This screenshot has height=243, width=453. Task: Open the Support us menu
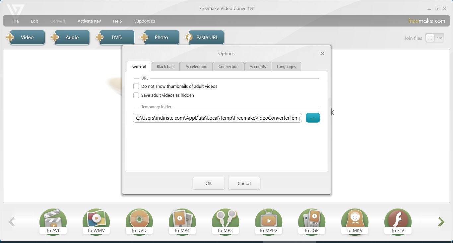click(145, 21)
